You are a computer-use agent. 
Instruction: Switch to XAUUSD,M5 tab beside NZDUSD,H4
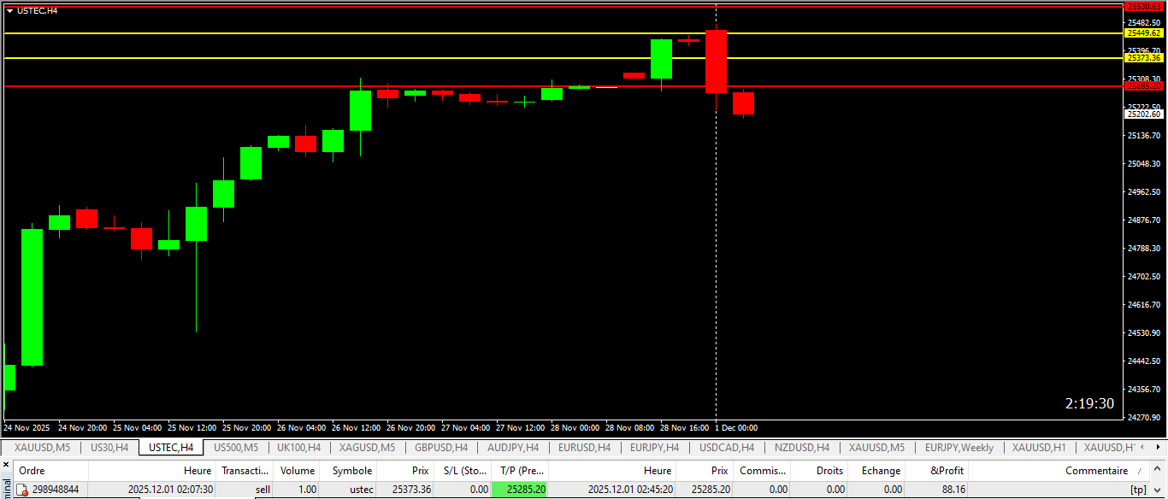tap(876, 447)
